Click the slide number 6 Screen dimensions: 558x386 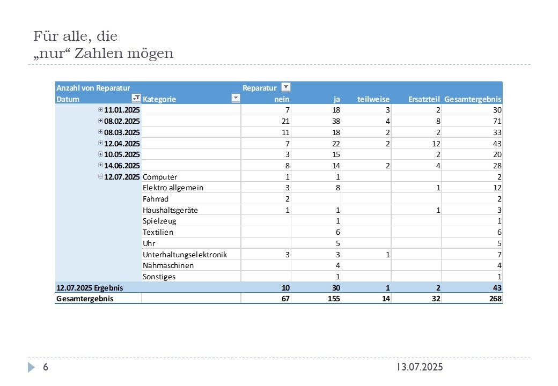pyautogui.click(x=46, y=367)
